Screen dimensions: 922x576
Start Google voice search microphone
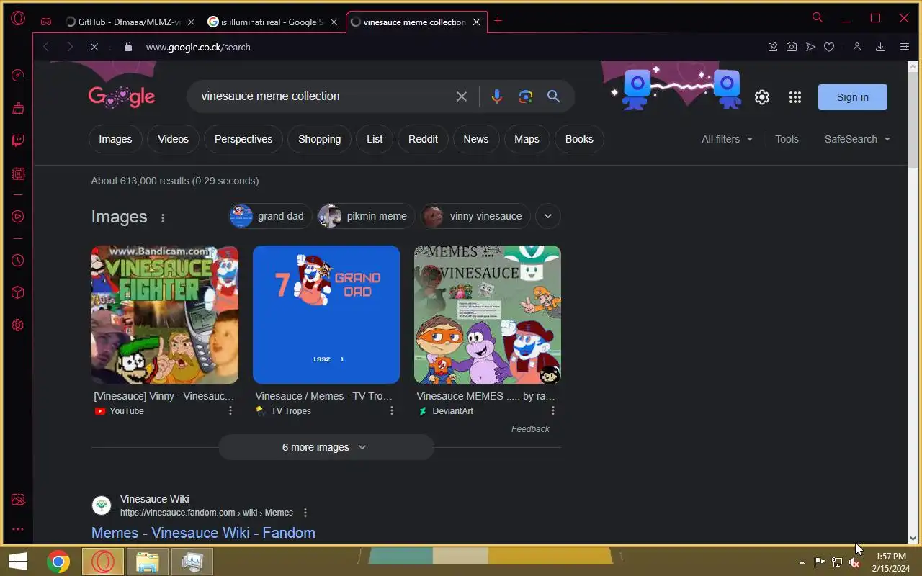pos(496,96)
